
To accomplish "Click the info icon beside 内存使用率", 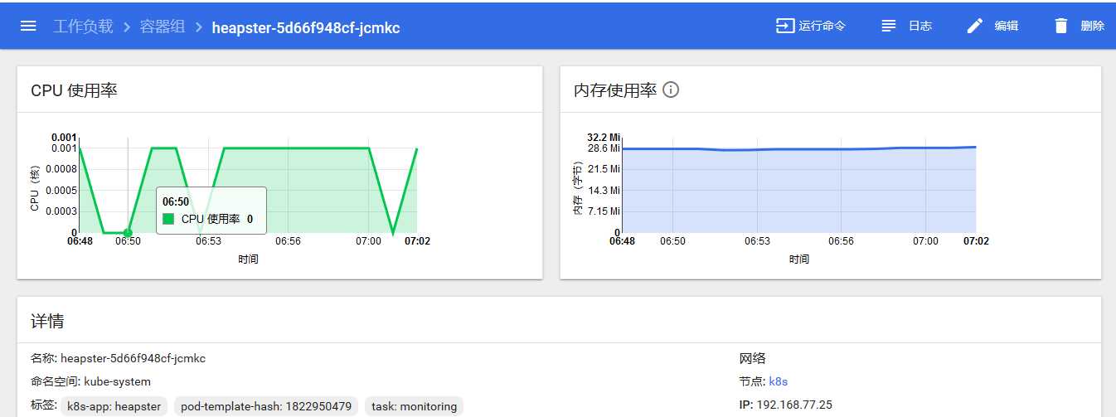I will 671,90.
